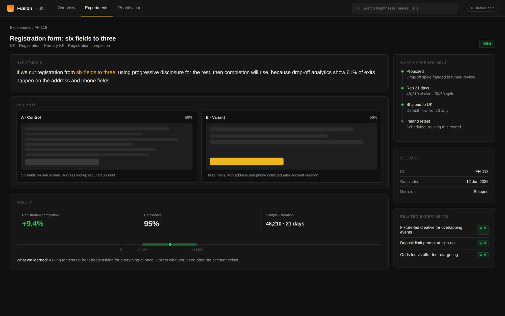Click the FH-118 record ID value

click(x=482, y=172)
